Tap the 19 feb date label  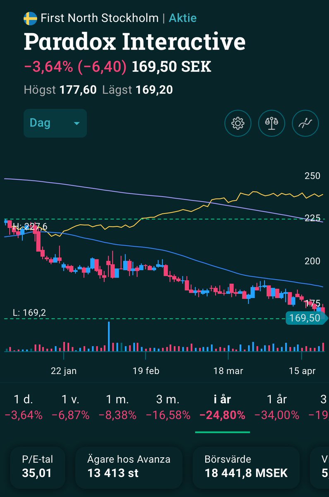coord(146,371)
